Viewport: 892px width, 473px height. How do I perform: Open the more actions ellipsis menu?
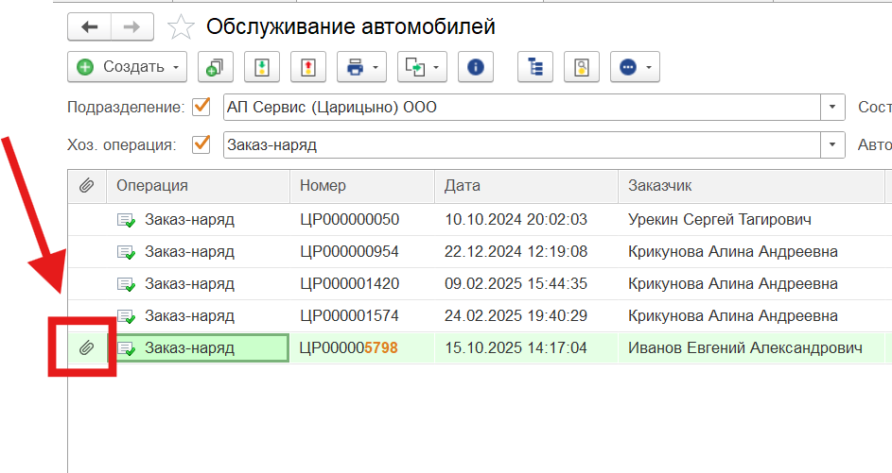635,67
